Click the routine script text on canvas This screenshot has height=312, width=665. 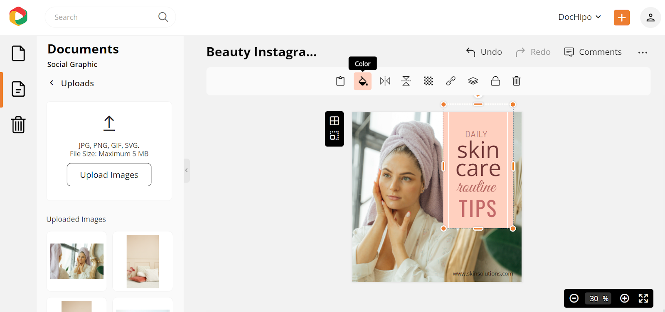pos(477,187)
